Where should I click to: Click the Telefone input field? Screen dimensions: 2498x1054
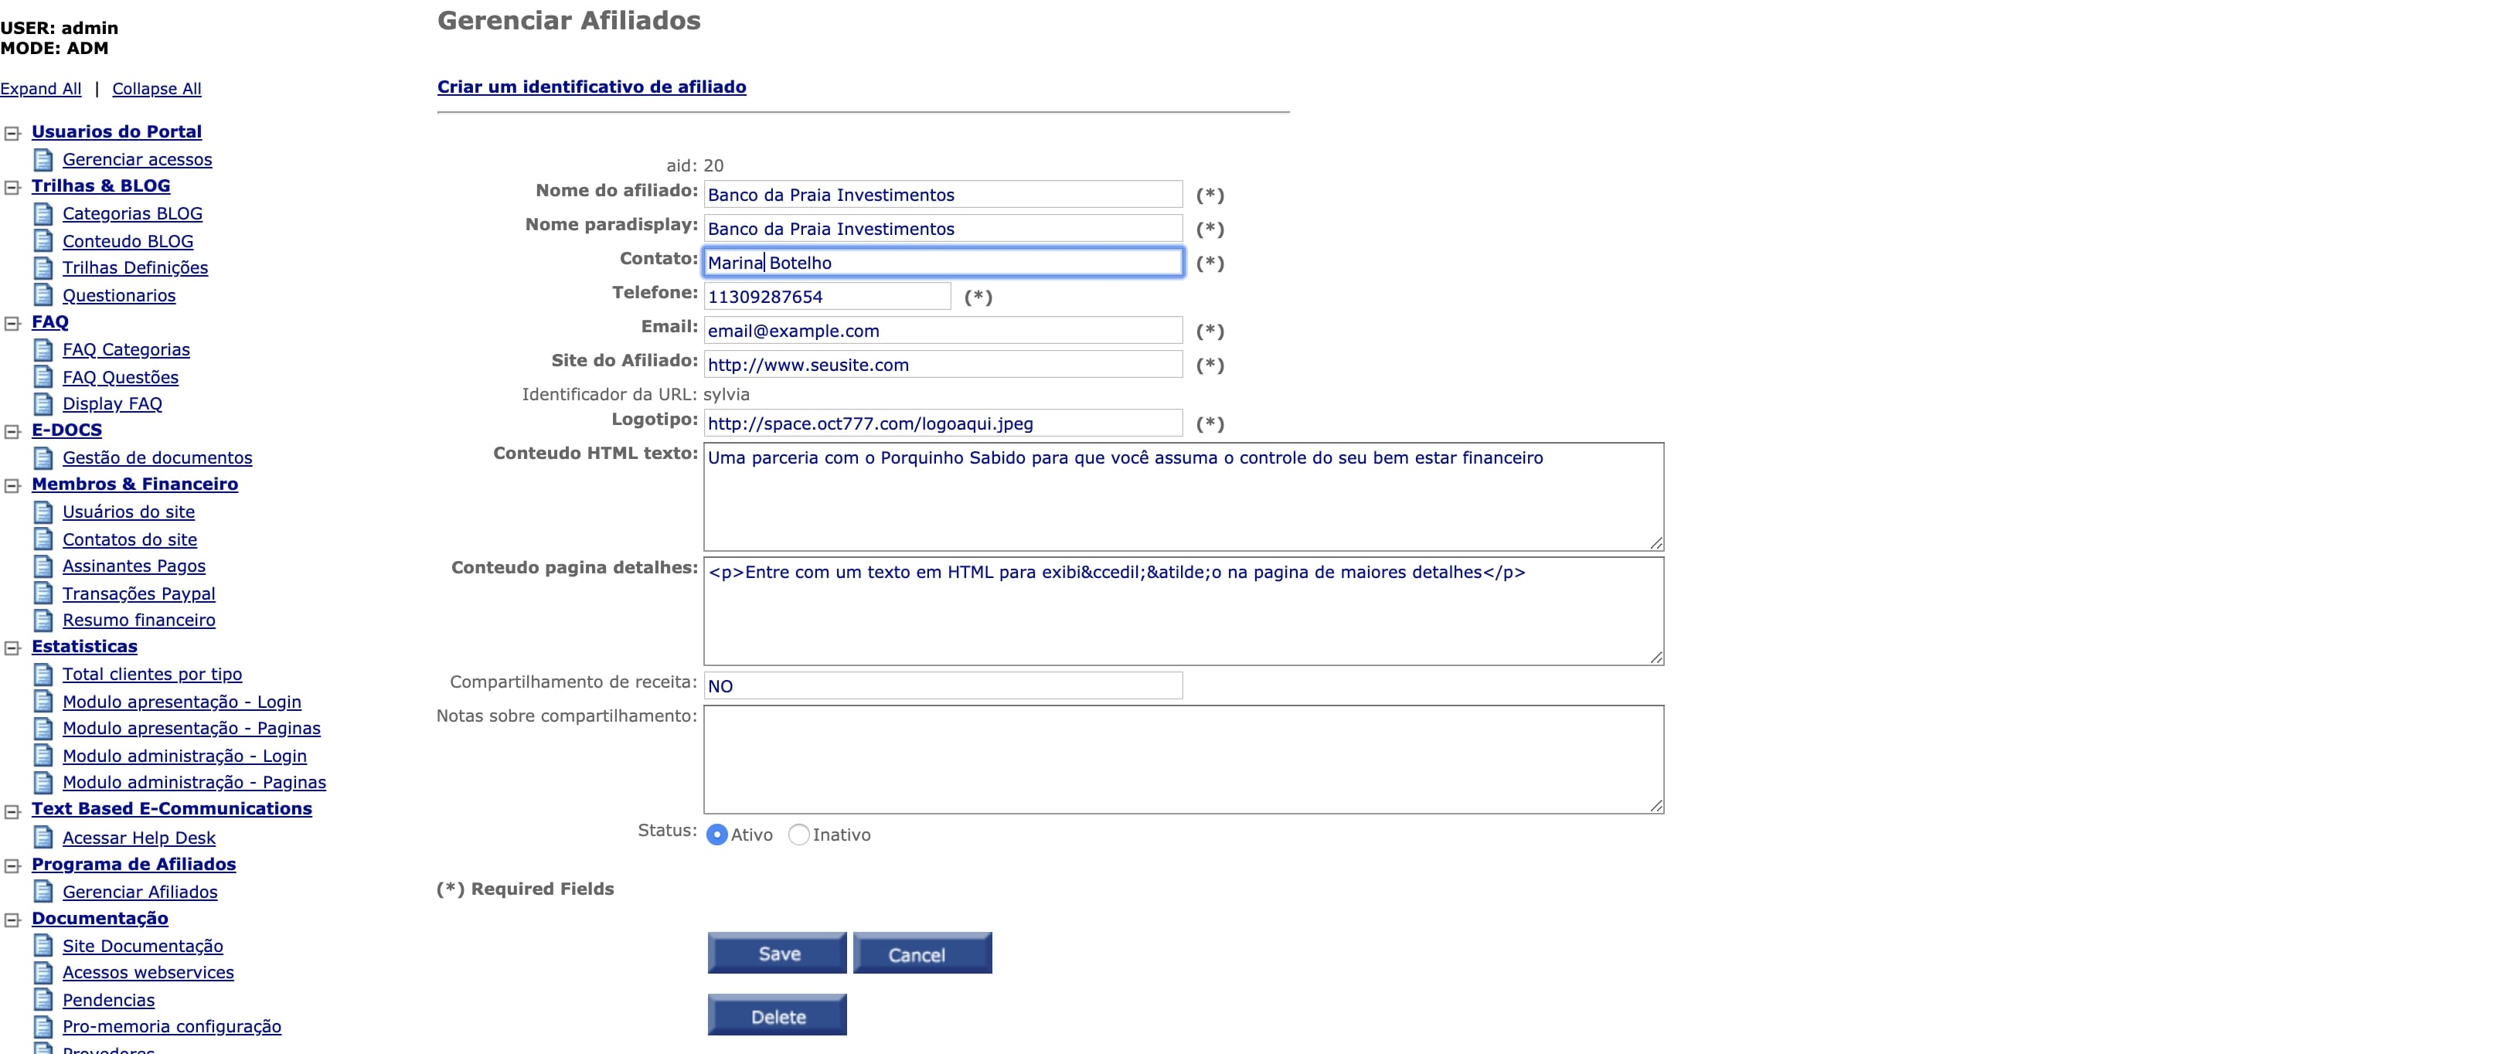click(x=826, y=297)
